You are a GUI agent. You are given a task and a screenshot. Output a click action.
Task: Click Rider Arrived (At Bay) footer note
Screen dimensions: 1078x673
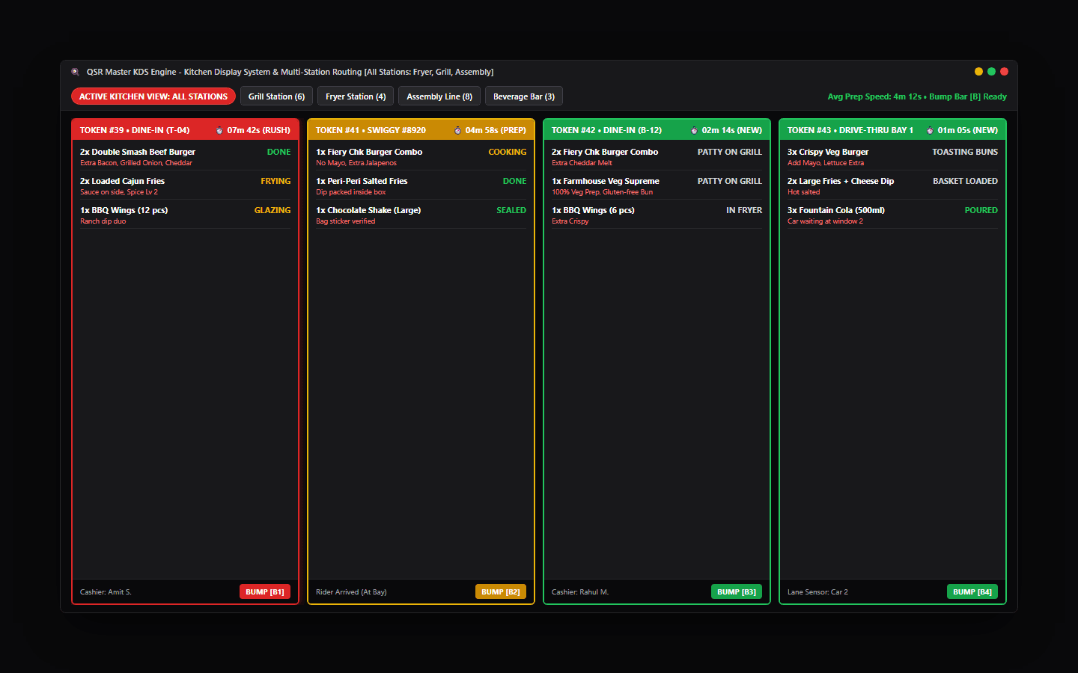351,591
